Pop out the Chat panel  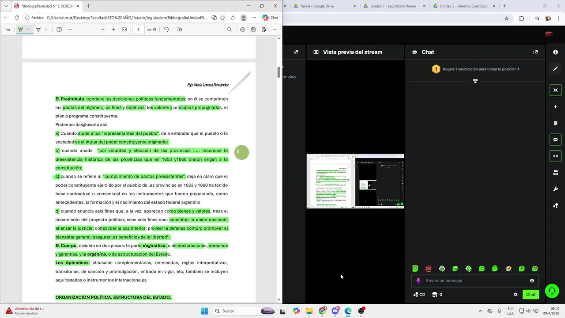[x=535, y=52]
